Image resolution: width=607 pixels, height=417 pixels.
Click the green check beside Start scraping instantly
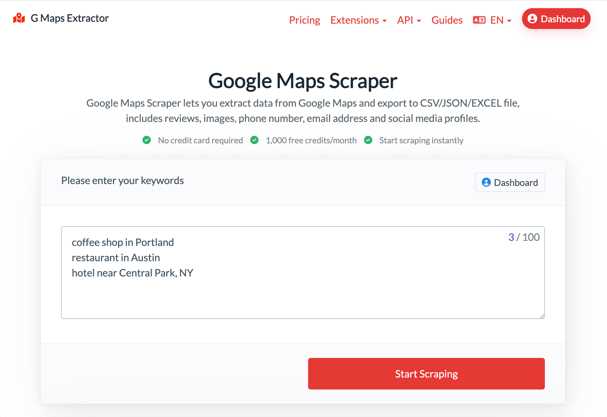(x=368, y=140)
